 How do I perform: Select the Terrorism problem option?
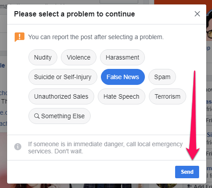point(168,96)
